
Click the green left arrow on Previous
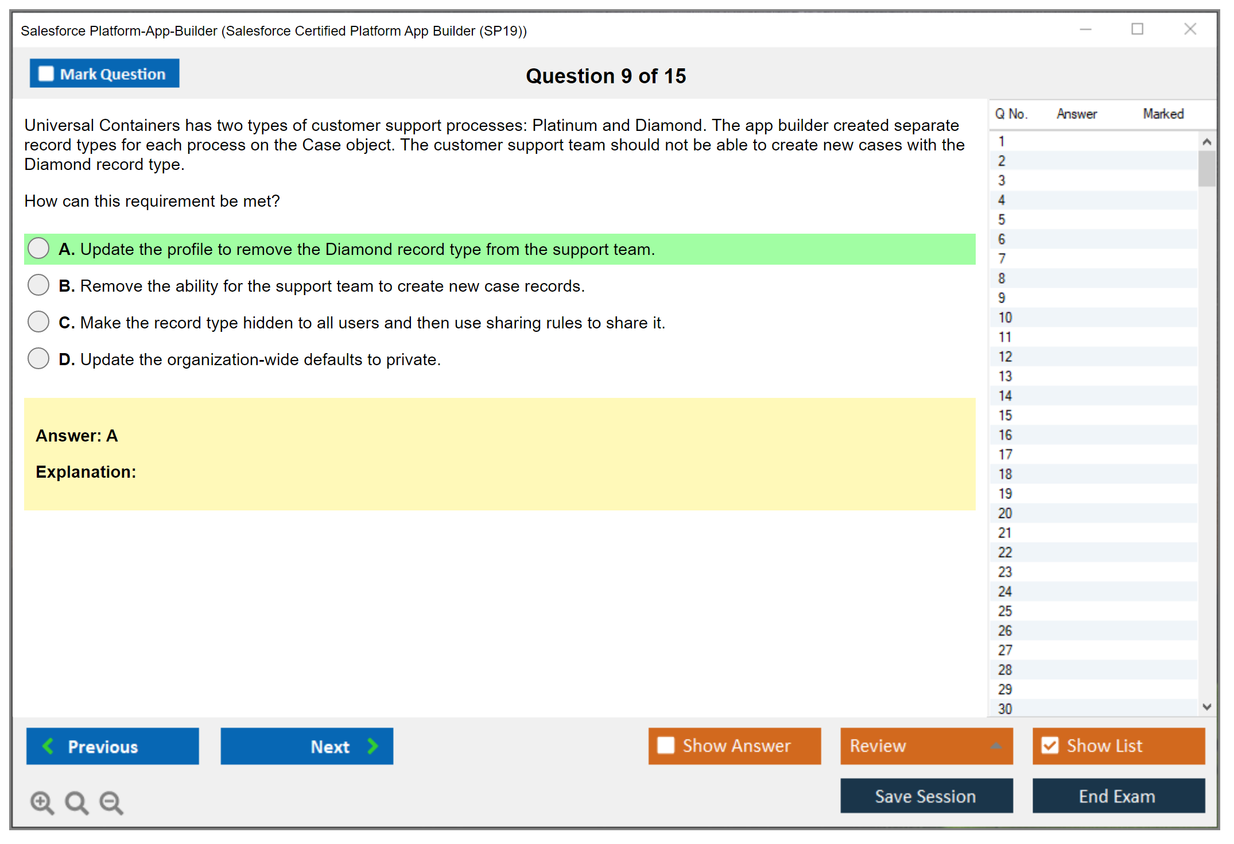(48, 746)
